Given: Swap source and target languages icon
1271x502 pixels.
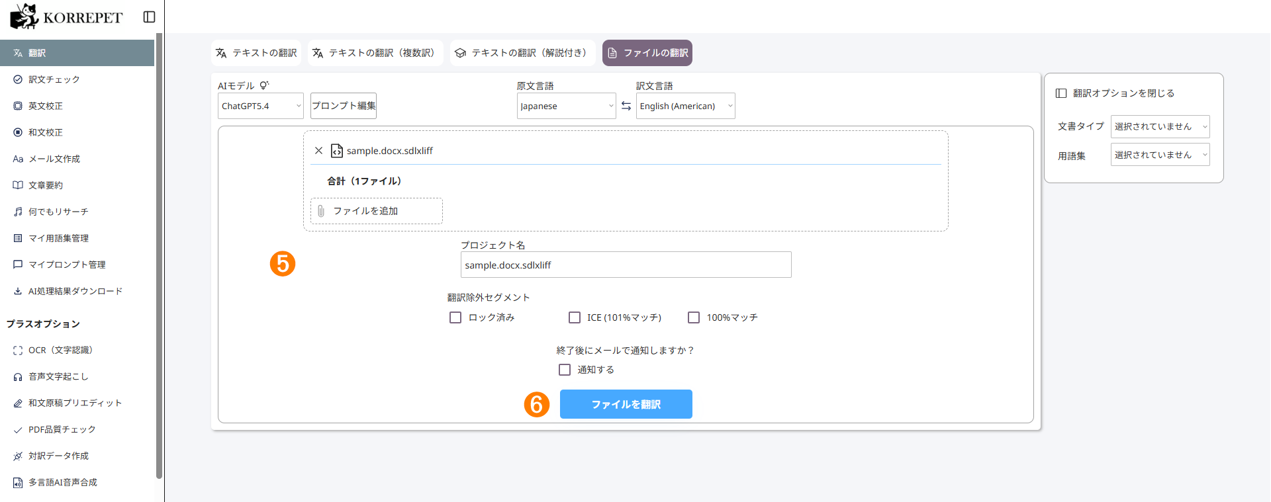Looking at the screenshot, I should tap(626, 106).
